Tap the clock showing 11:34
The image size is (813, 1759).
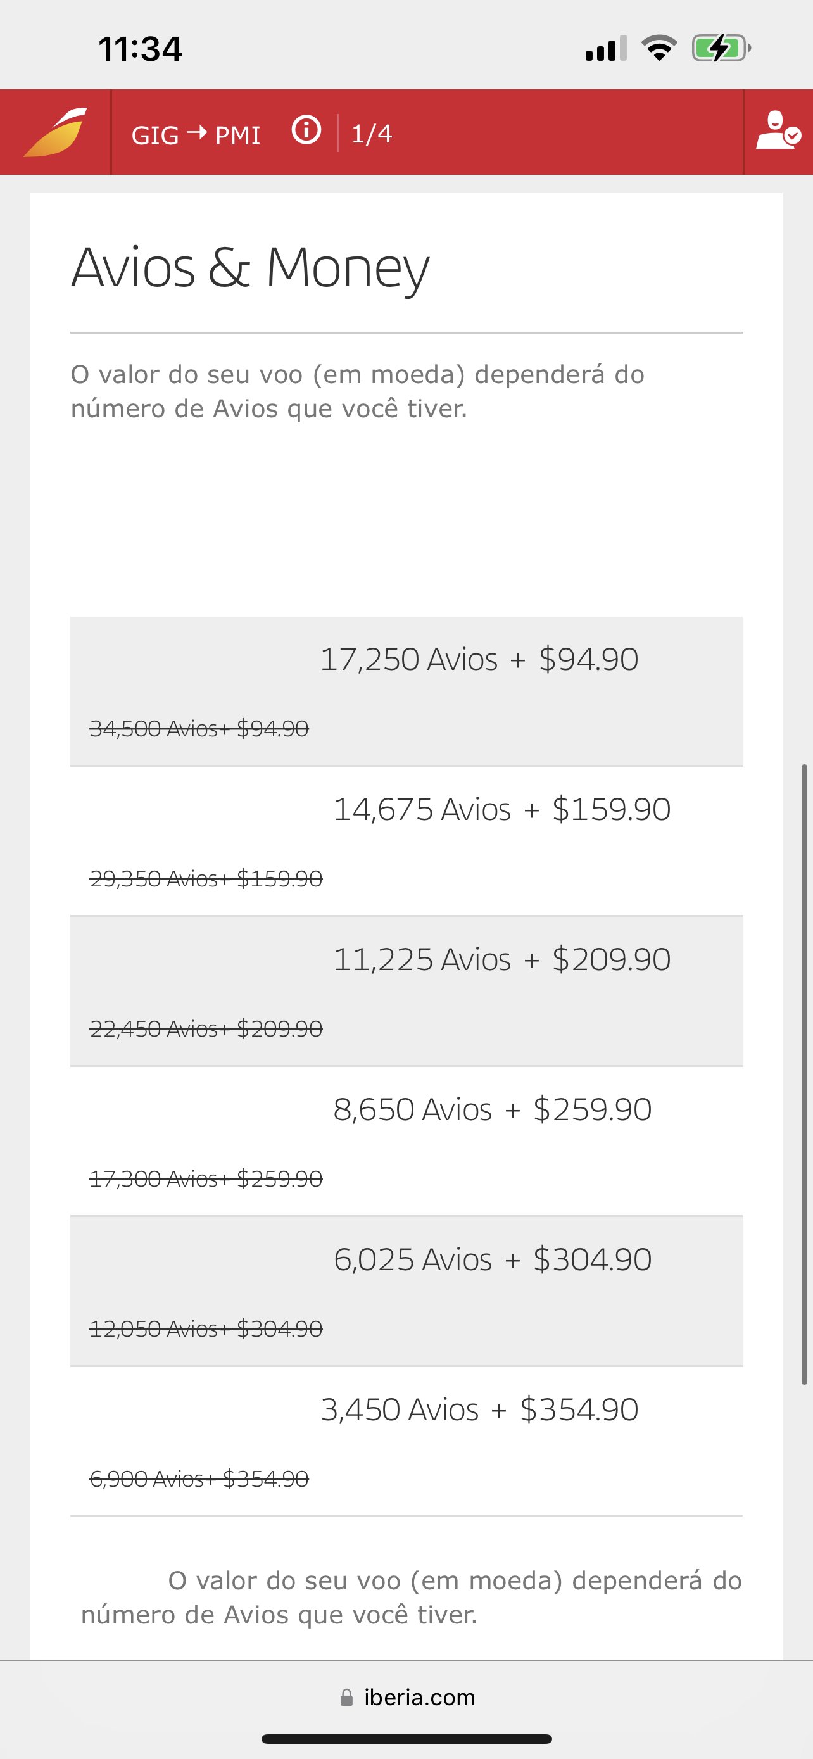(x=140, y=49)
